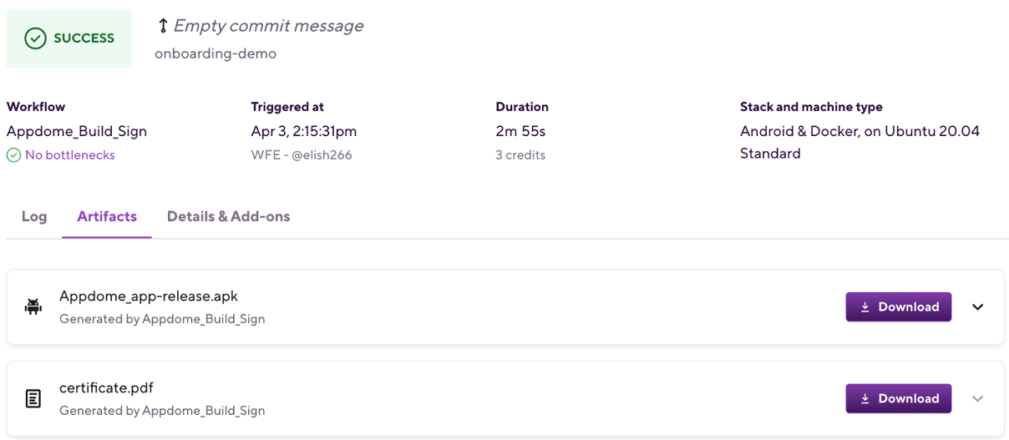The width and height of the screenshot is (1009, 440).
Task: Click the document icon for certificate.pdf
Action: click(33, 398)
